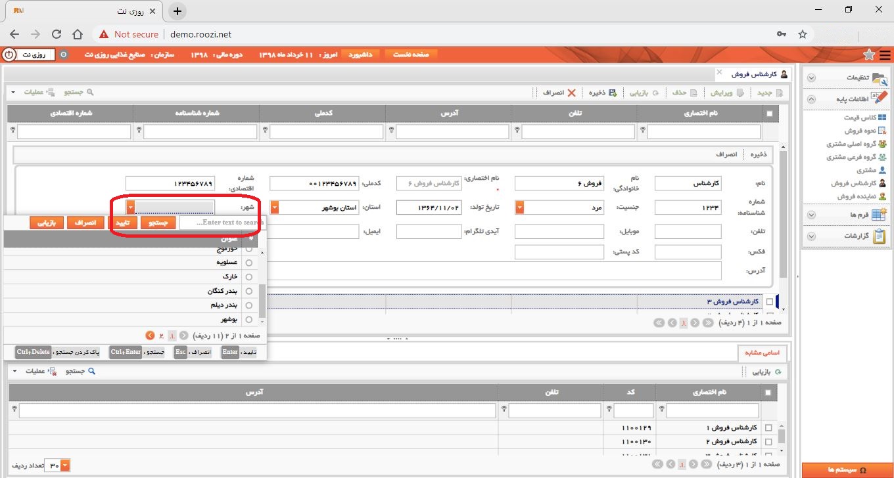Click the orange بازیابی button in city popup
This screenshot has width=894, height=478.
47,223
